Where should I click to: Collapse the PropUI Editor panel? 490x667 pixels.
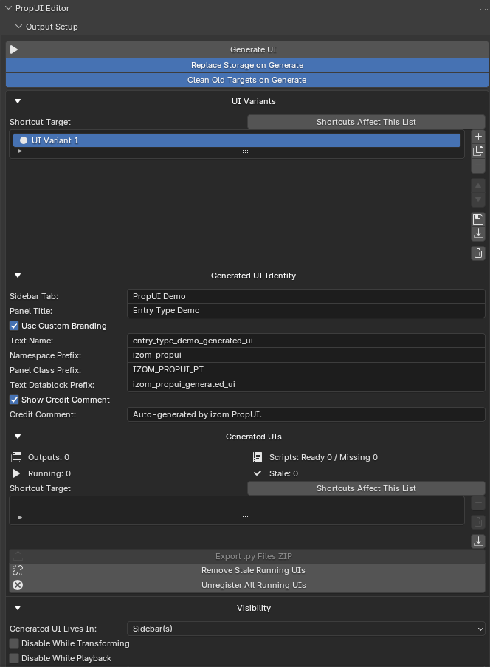[x=9, y=8]
